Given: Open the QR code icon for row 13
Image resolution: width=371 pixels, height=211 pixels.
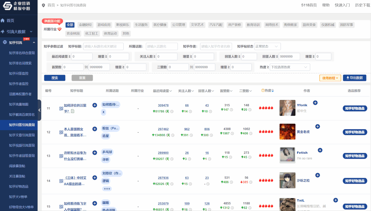Looking at the screenshot, I should [61, 156].
